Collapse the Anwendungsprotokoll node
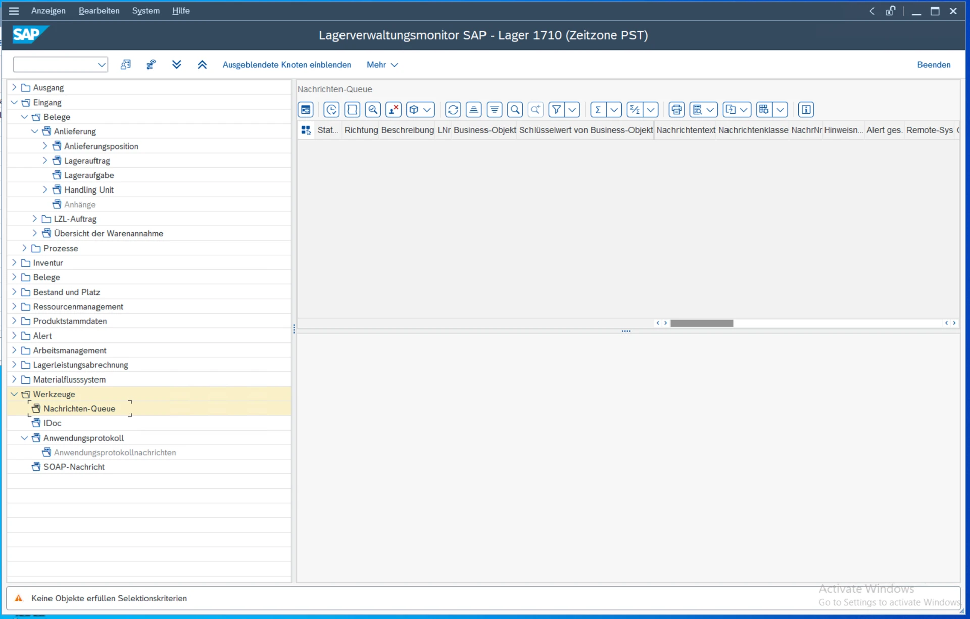 pyautogui.click(x=24, y=438)
